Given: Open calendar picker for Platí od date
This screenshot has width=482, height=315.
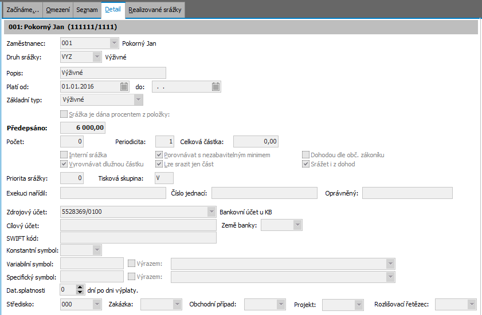Looking at the screenshot, I should [x=124, y=87].
